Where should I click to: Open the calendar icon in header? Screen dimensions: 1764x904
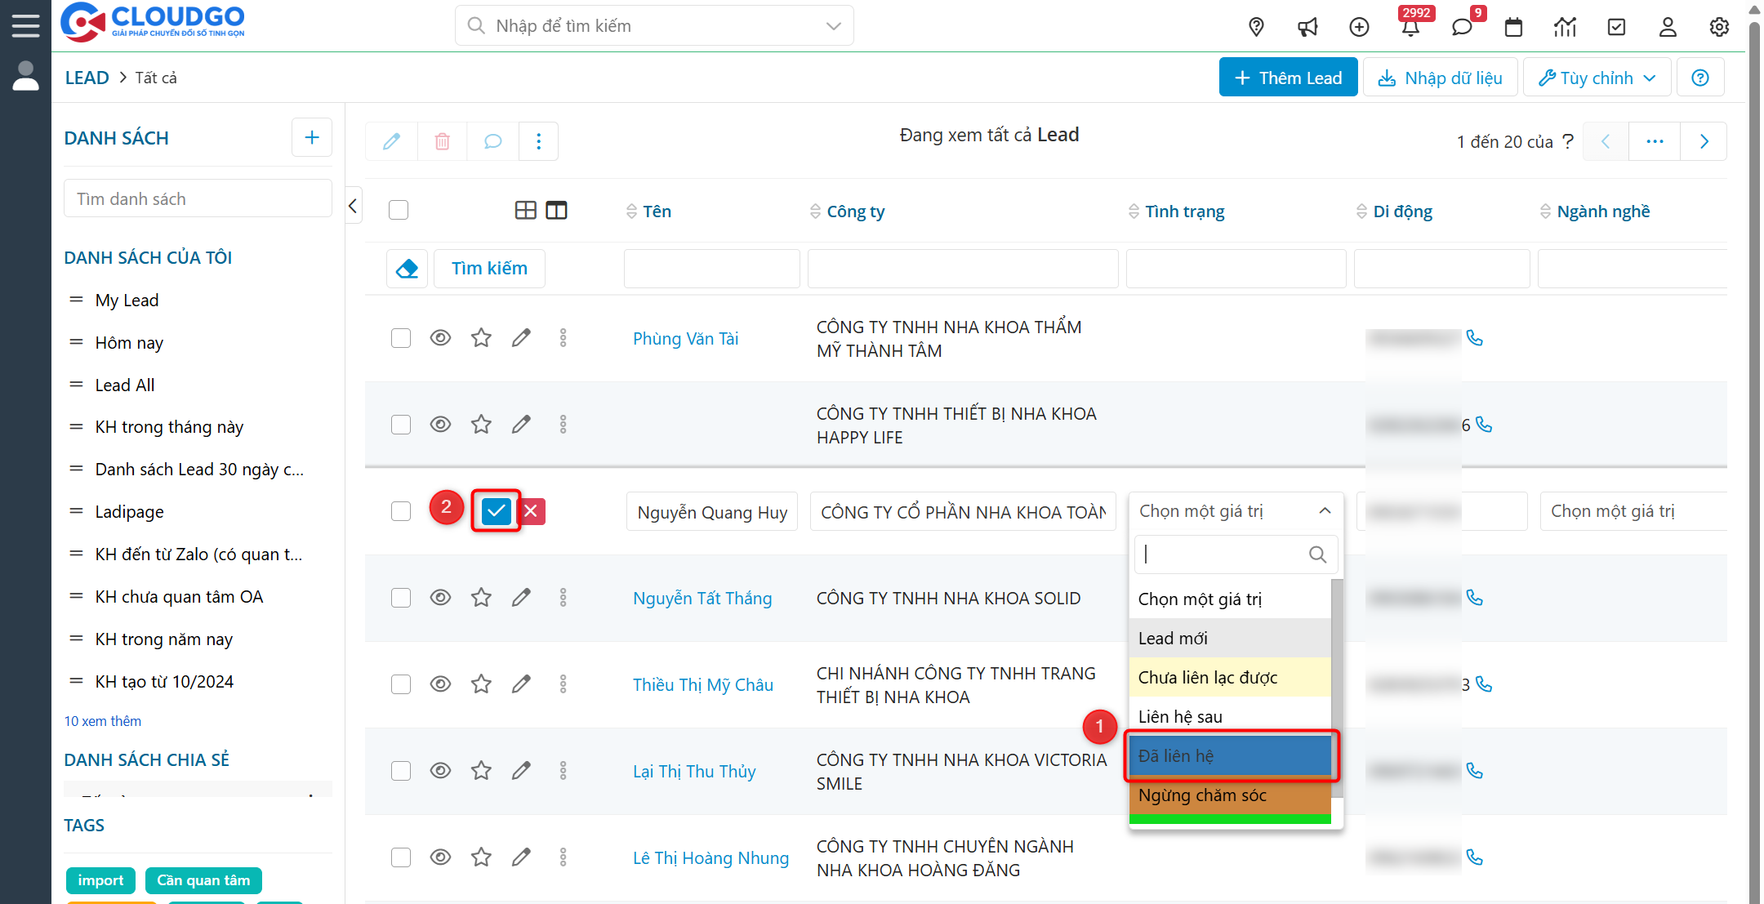tap(1513, 27)
